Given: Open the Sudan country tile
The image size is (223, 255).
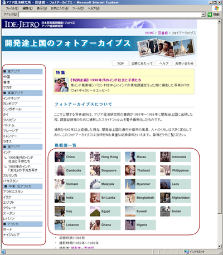Looking at the screenshot, I should coord(176,211).
